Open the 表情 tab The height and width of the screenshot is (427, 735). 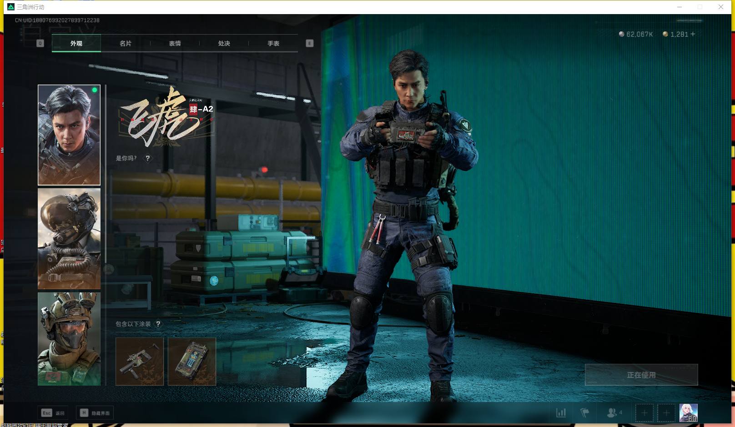click(175, 43)
